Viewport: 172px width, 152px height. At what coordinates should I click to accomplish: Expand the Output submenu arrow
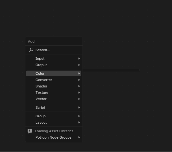point(79,65)
